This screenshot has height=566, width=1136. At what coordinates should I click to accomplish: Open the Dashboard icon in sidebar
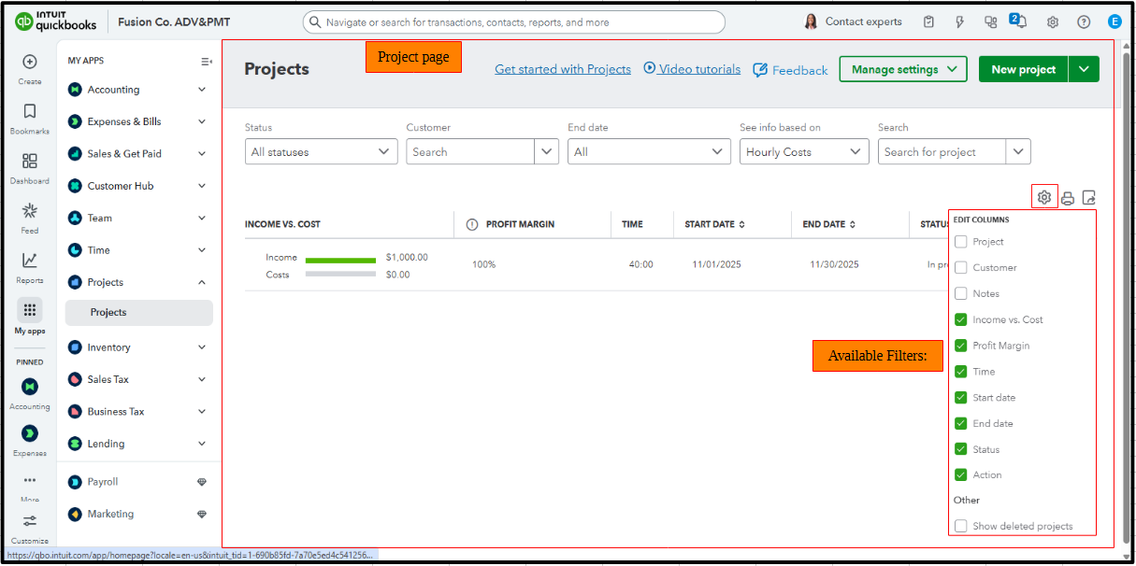[x=30, y=167]
